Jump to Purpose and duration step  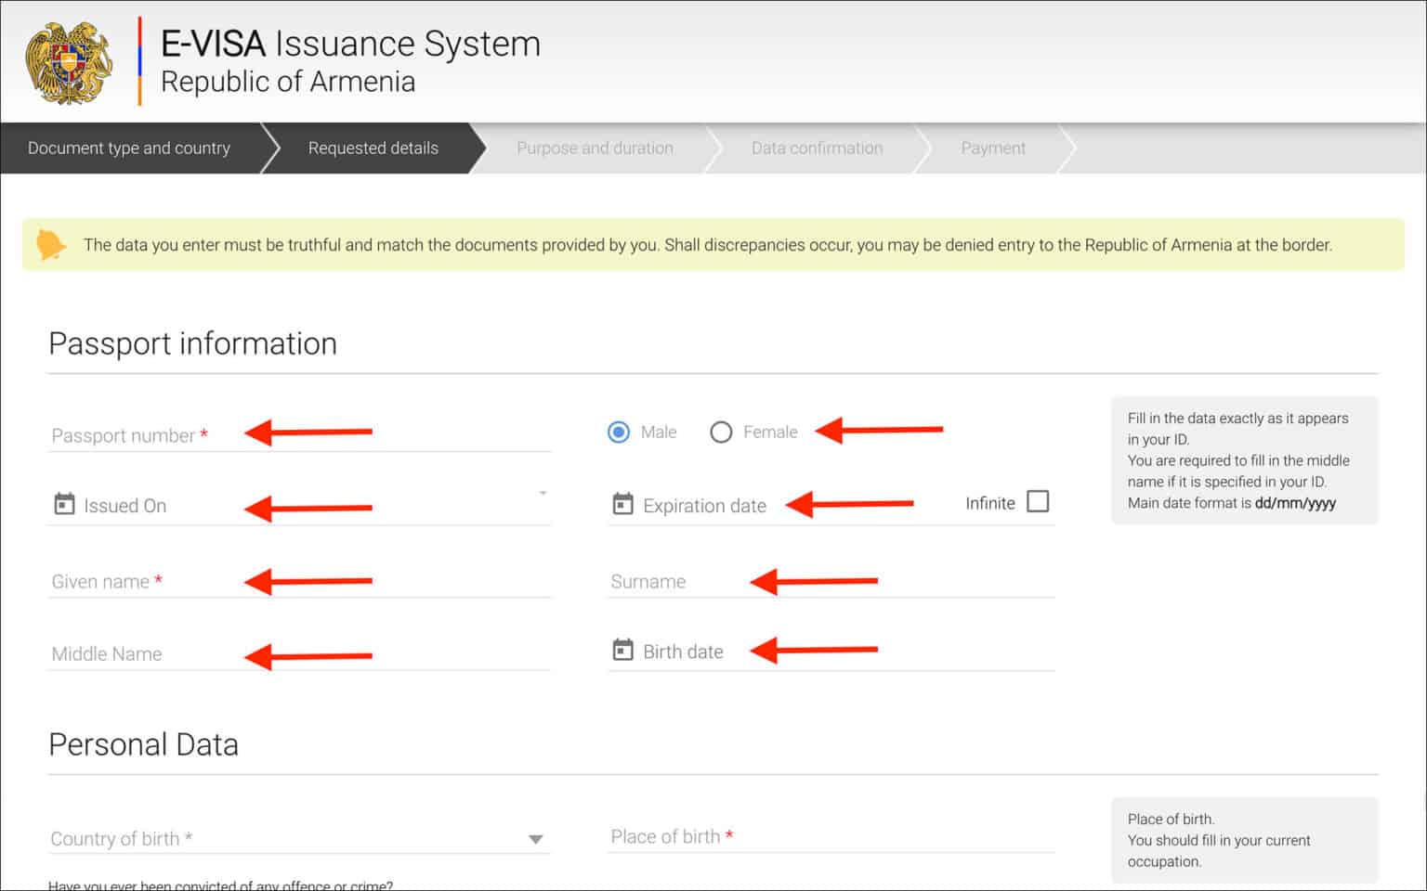(595, 148)
